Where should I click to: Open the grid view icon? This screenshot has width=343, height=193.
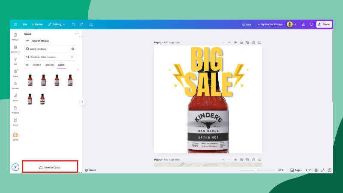316,170
